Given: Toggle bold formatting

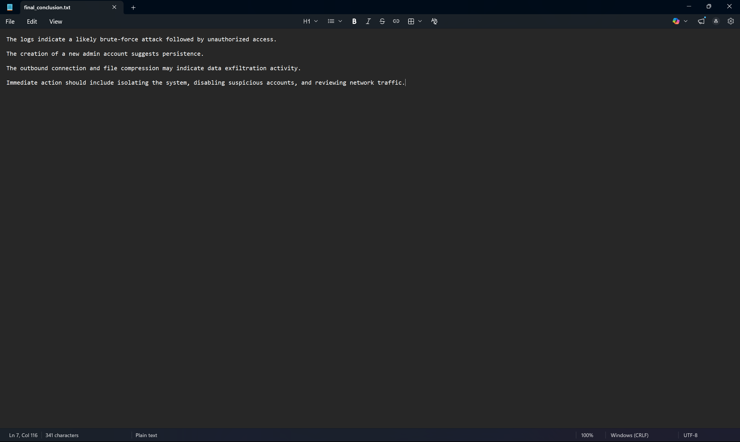Looking at the screenshot, I should tap(354, 21).
